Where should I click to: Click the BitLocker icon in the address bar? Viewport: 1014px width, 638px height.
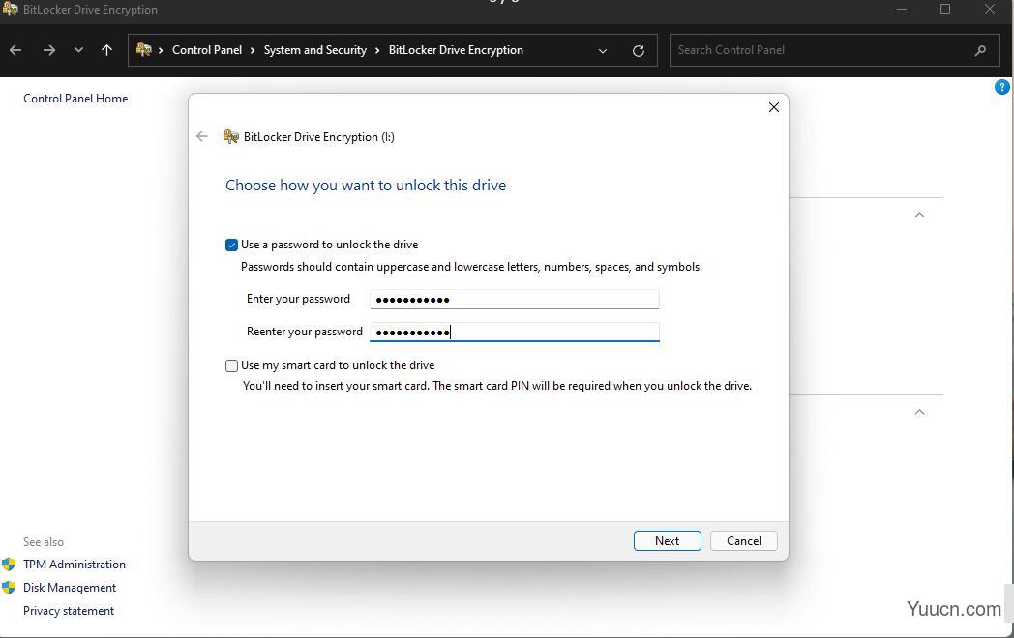(x=143, y=49)
